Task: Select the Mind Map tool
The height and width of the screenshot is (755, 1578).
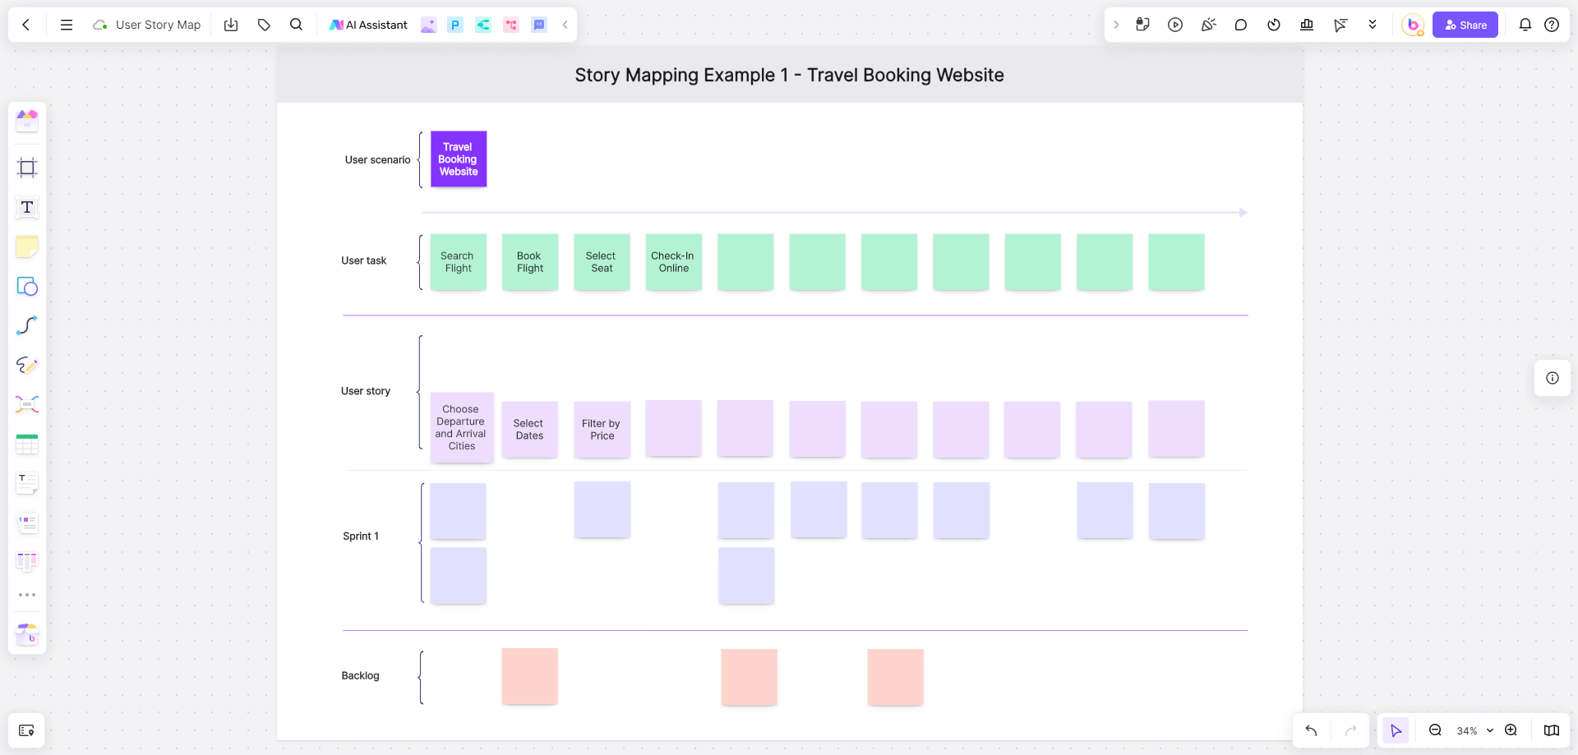Action: coord(27,404)
